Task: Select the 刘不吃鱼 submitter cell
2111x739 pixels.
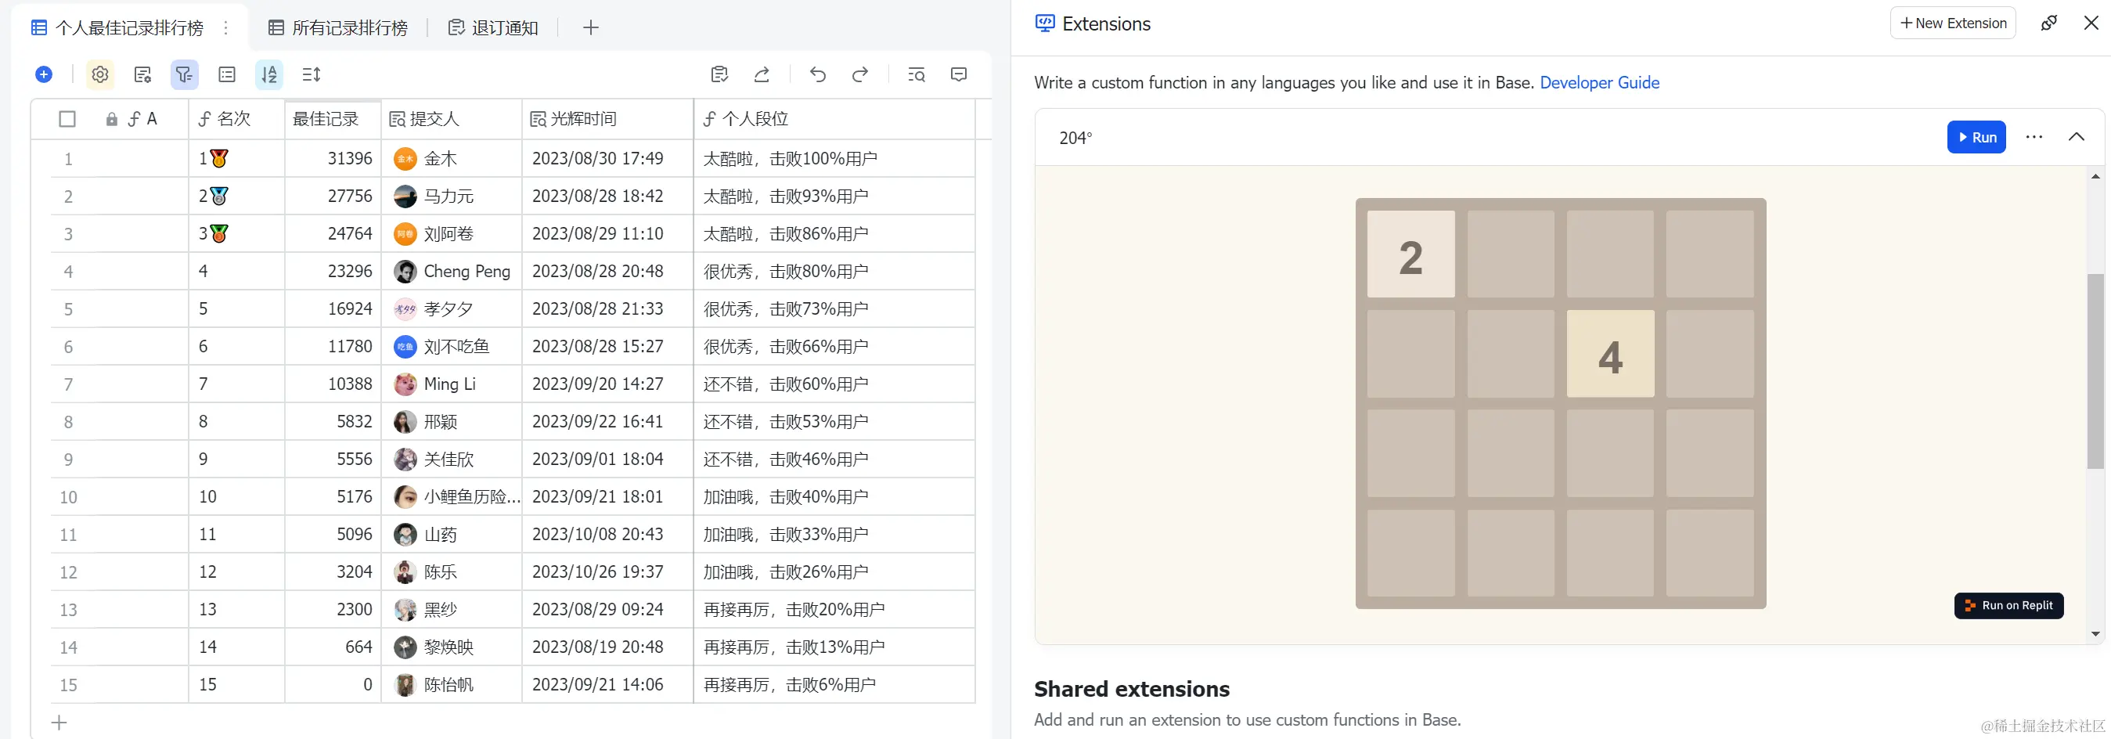Action: pos(452,347)
